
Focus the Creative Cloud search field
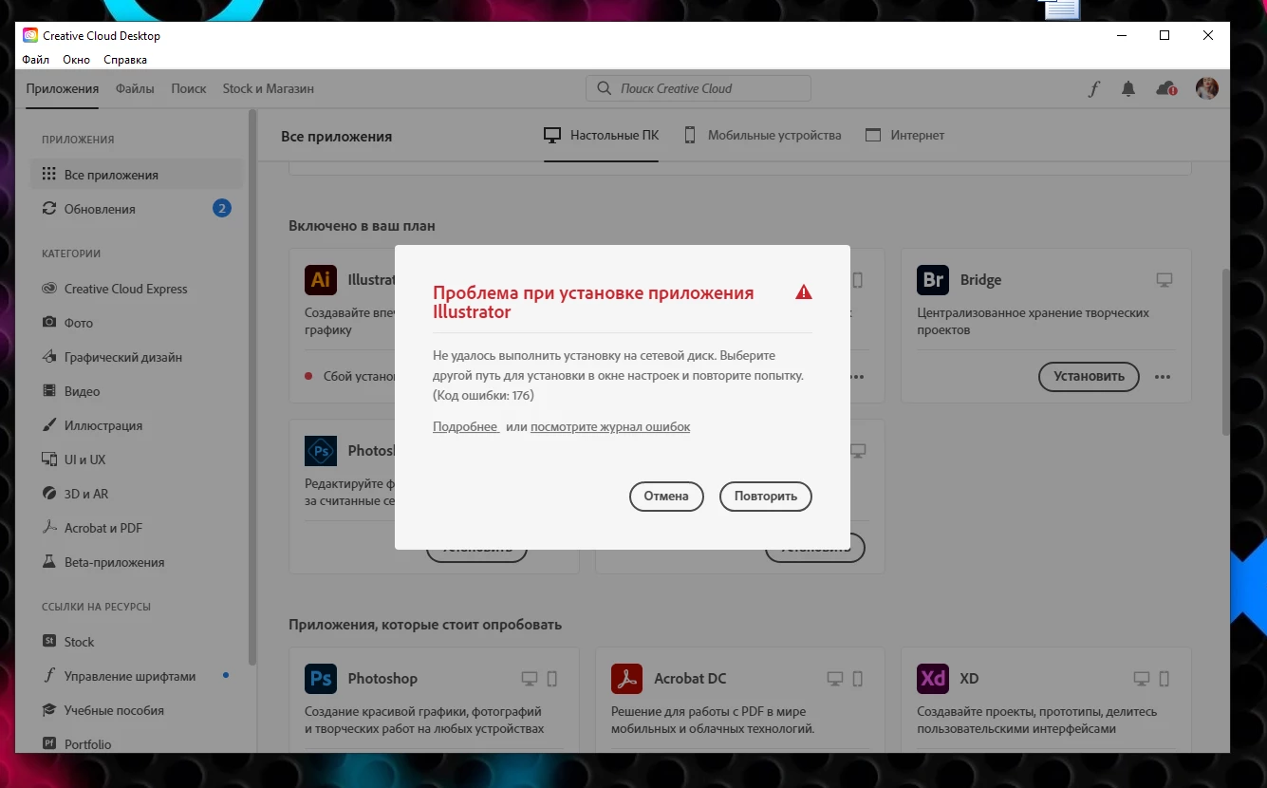699,88
